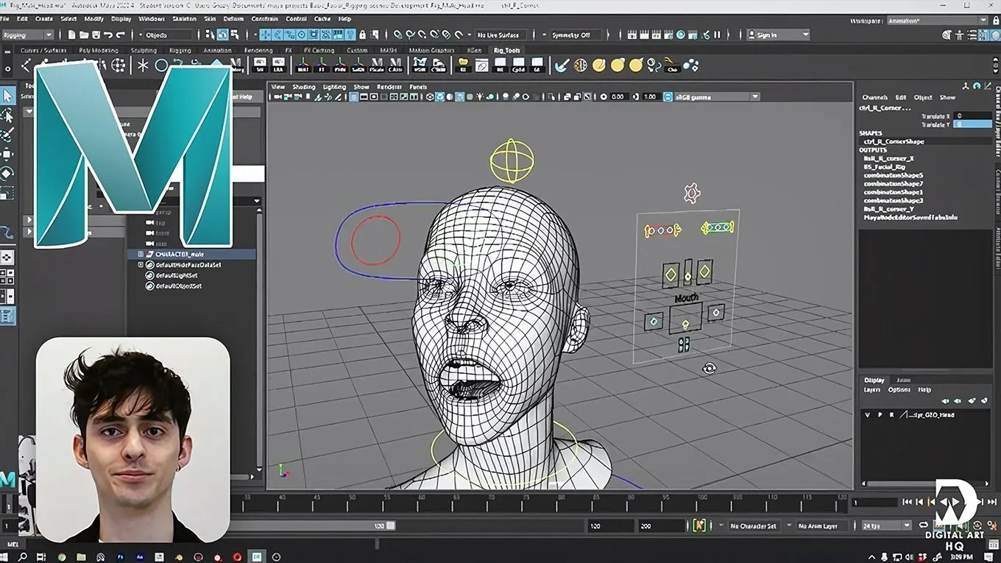Click the Select tool arrow in toolbox
Viewport: 1001px width, 563px height.
[x=7, y=96]
